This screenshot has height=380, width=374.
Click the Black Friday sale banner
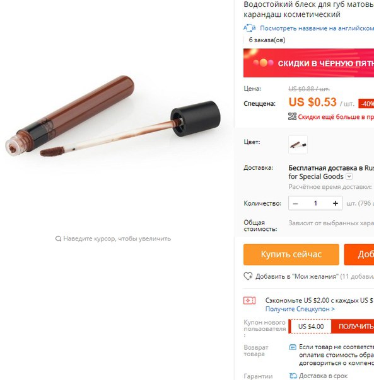click(x=308, y=63)
